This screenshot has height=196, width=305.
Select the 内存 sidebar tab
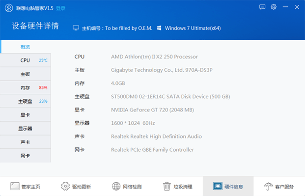pyautogui.click(x=25, y=87)
